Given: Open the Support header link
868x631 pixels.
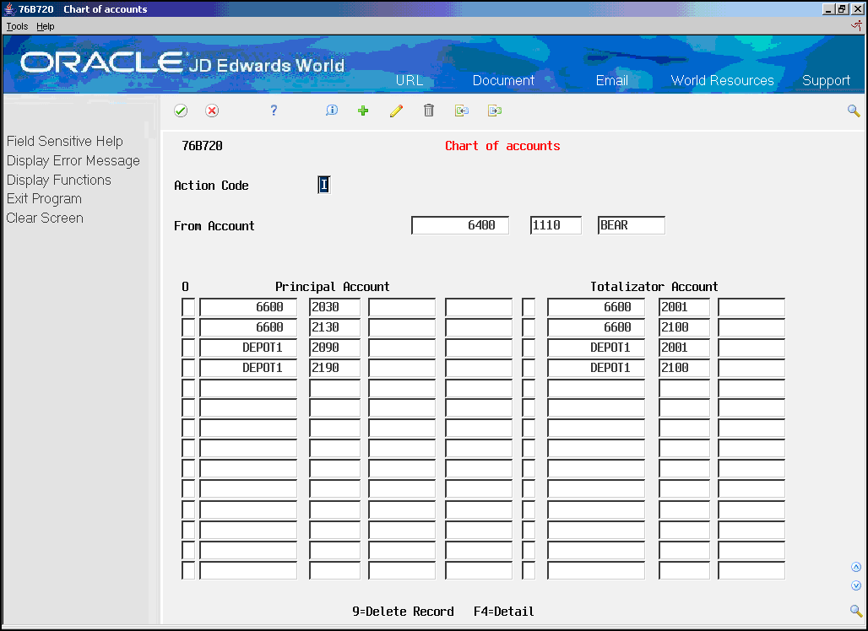Looking at the screenshot, I should [x=826, y=81].
